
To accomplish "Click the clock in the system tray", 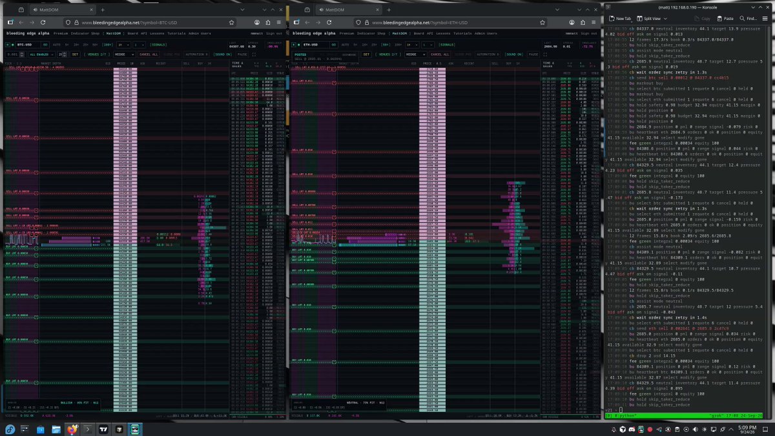I will point(747,429).
